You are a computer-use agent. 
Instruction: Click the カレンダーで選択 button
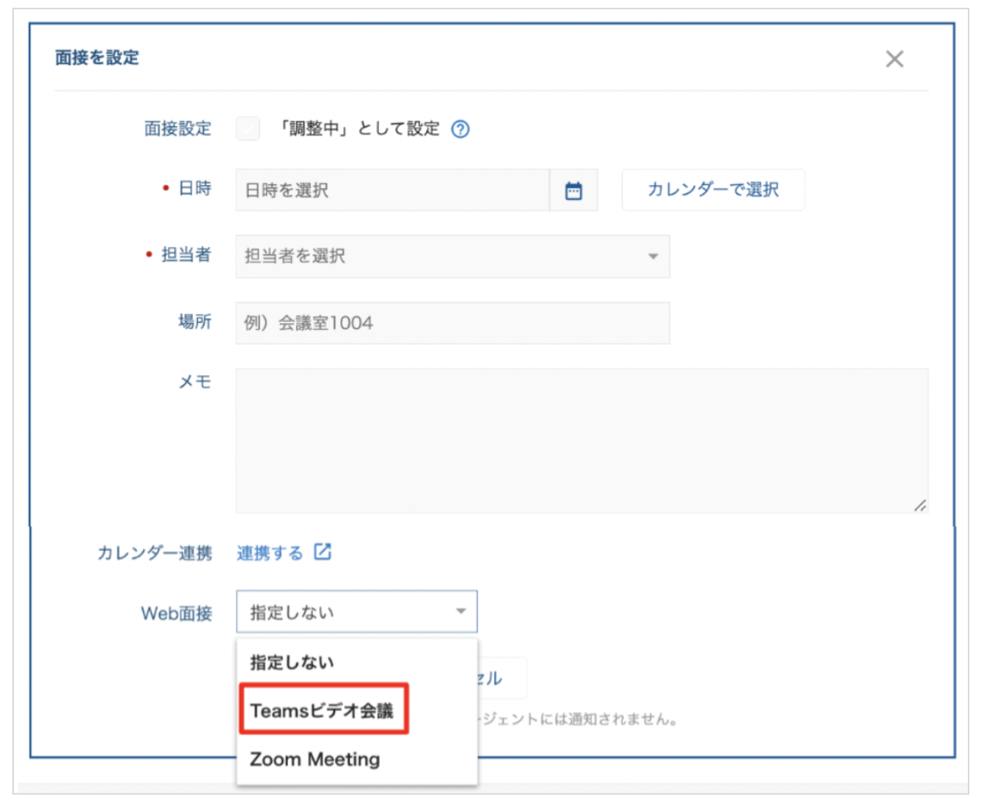(x=713, y=190)
